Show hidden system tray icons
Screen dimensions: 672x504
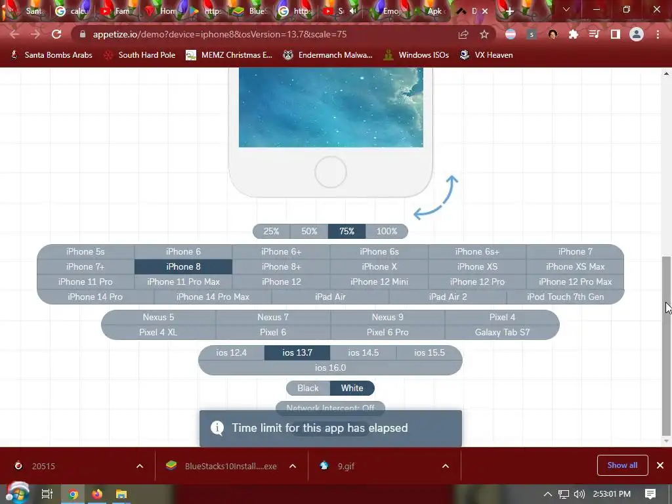tap(548, 494)
